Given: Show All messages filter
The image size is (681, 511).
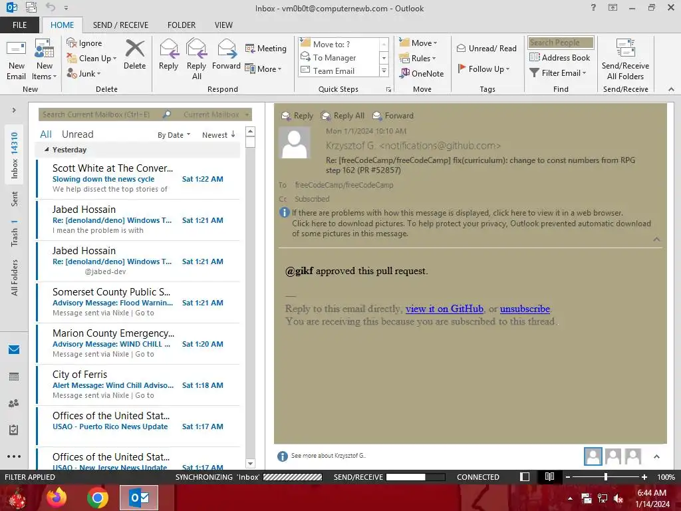Looking at the screenshot, I should (46, 134).
